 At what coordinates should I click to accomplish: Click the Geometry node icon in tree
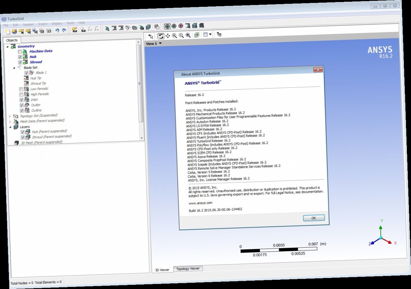[x=13, y=46]
